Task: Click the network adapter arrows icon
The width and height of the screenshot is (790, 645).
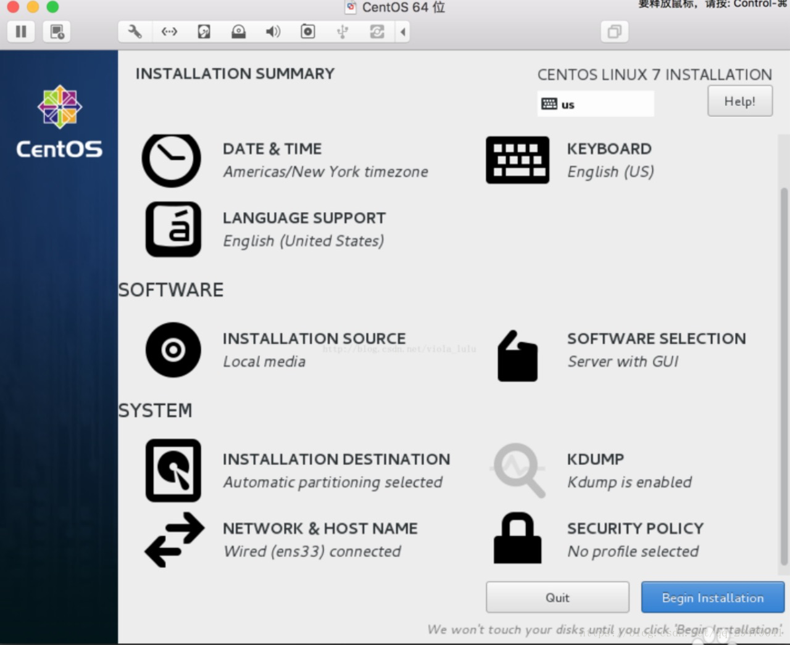Action: 169,31
